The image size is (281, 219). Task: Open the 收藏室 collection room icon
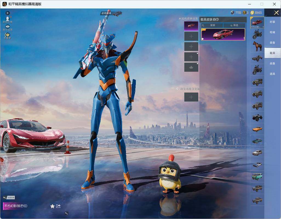[x=7, y=36]
